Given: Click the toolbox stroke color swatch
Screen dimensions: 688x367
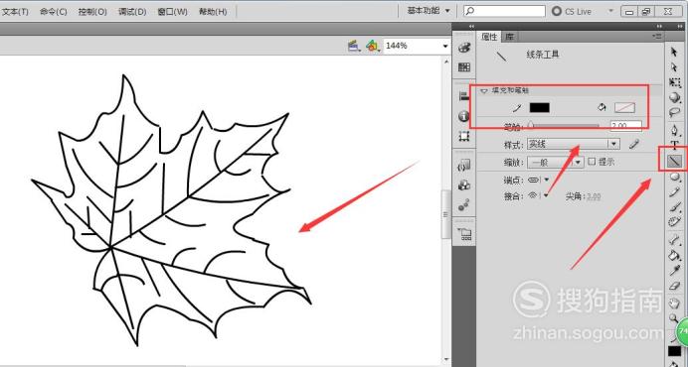Looking at the screenshot, I should tap(674, 350).
